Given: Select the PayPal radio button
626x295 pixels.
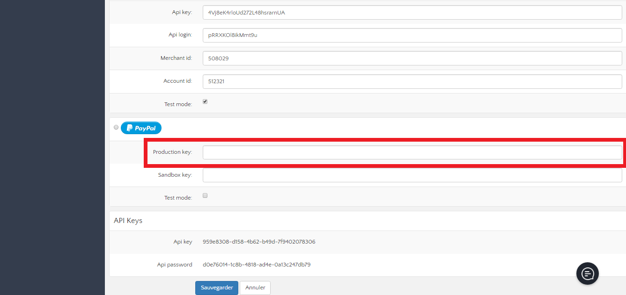Looking at the screenshot, I should (116, 127).
